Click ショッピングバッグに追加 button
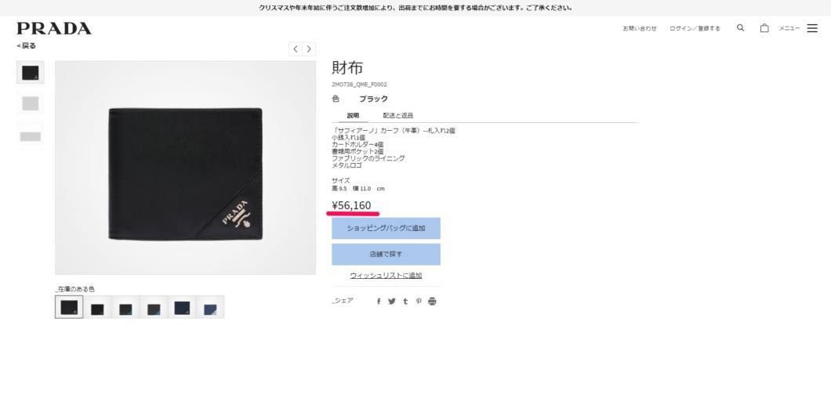This screenshot has width=831, height=405. pyautogui.click(x=386, y=228)
